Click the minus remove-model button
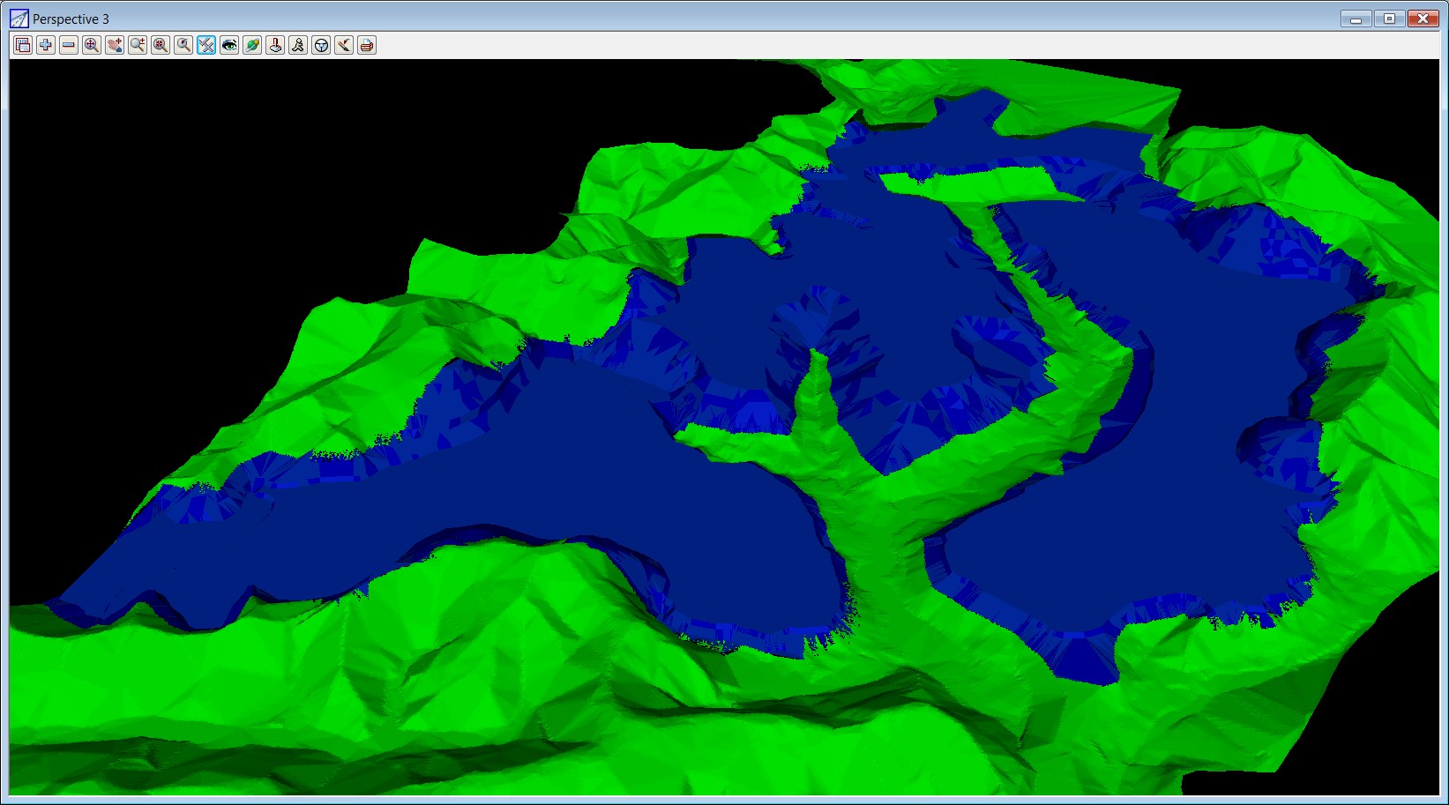Image resolution: width=1449 pixels, height=805 pixels. (69, 45)
